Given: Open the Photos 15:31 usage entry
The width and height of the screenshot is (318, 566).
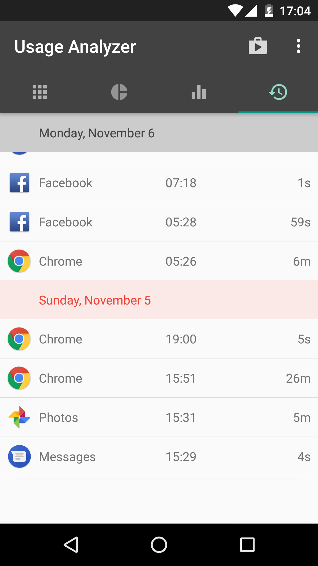Looking at the screenshot, I should [x=177, y=417].
